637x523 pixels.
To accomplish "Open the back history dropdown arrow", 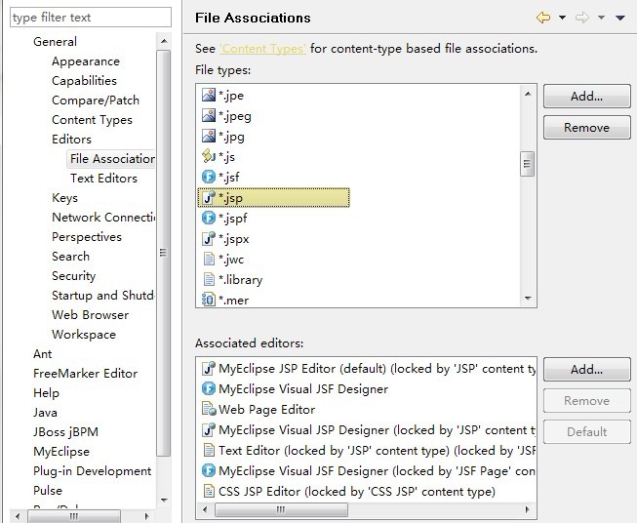I will tap(562, 18).
